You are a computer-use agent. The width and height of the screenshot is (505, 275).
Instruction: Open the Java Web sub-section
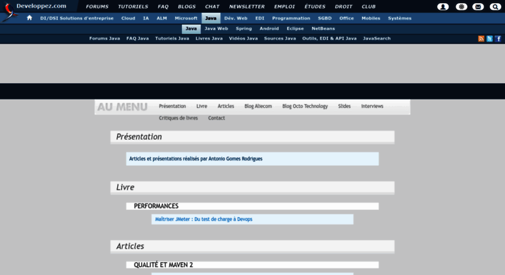tap(216, 29)
